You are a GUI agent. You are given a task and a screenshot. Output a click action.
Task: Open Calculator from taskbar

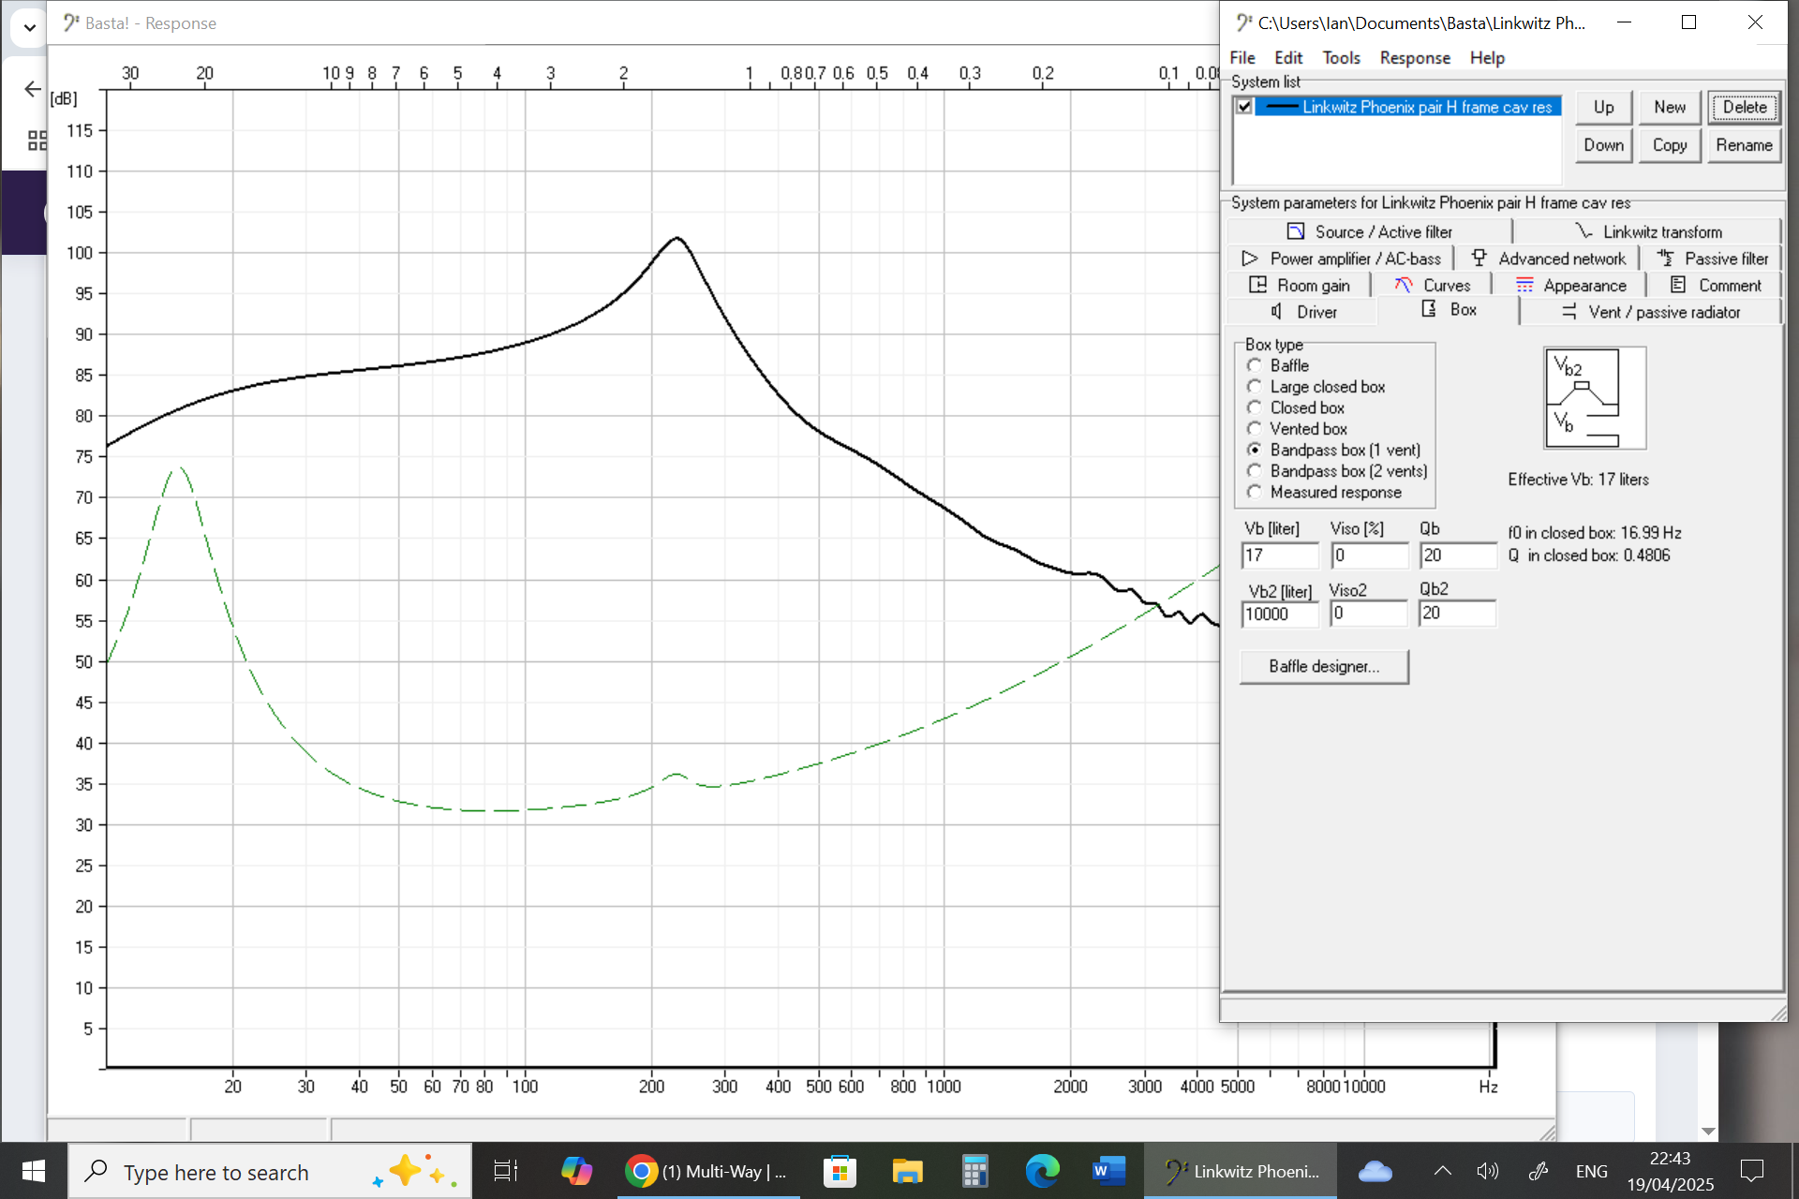pyautogui.click(x=974, y=1171)
